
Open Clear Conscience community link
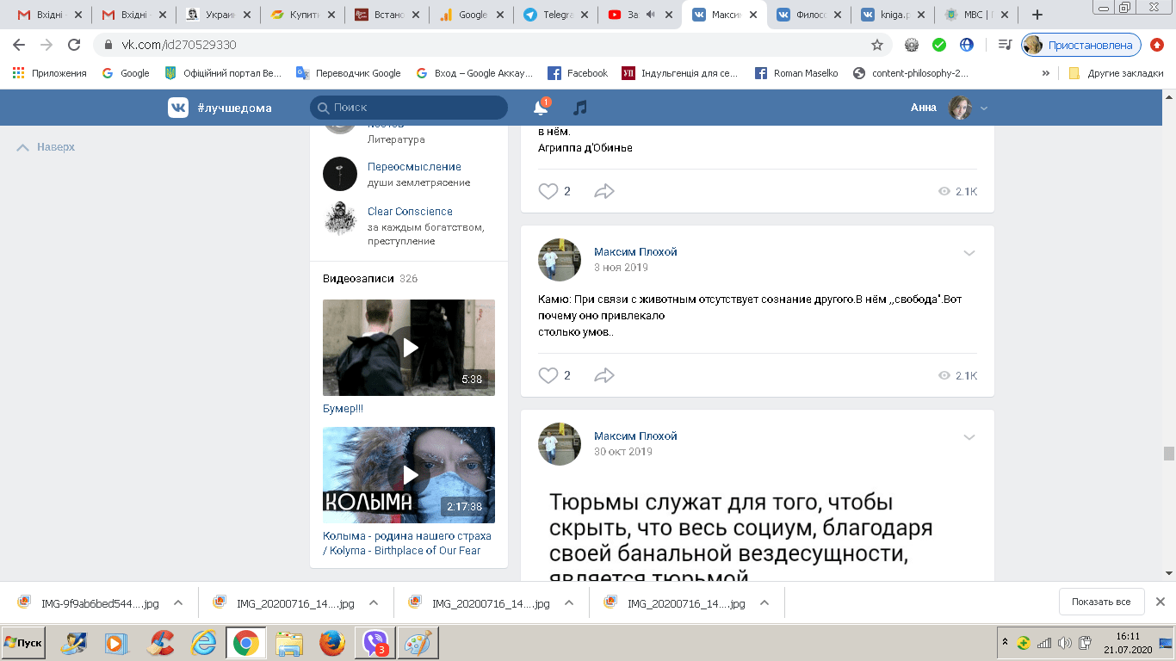(410, 212)
